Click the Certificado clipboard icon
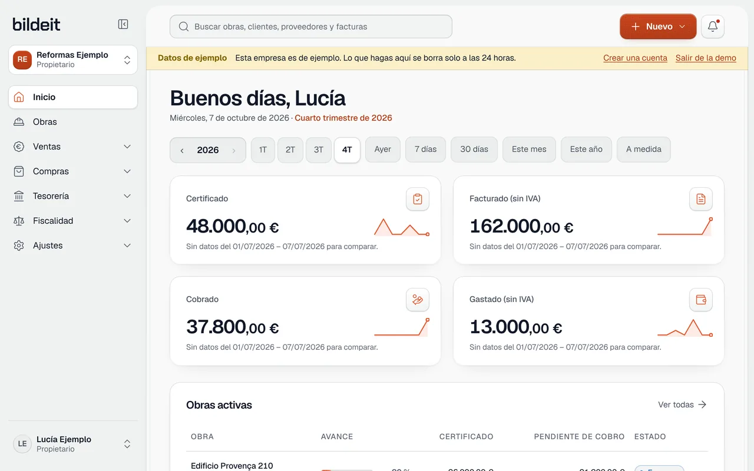Screen dimensions: 754x471 (418, 199)
